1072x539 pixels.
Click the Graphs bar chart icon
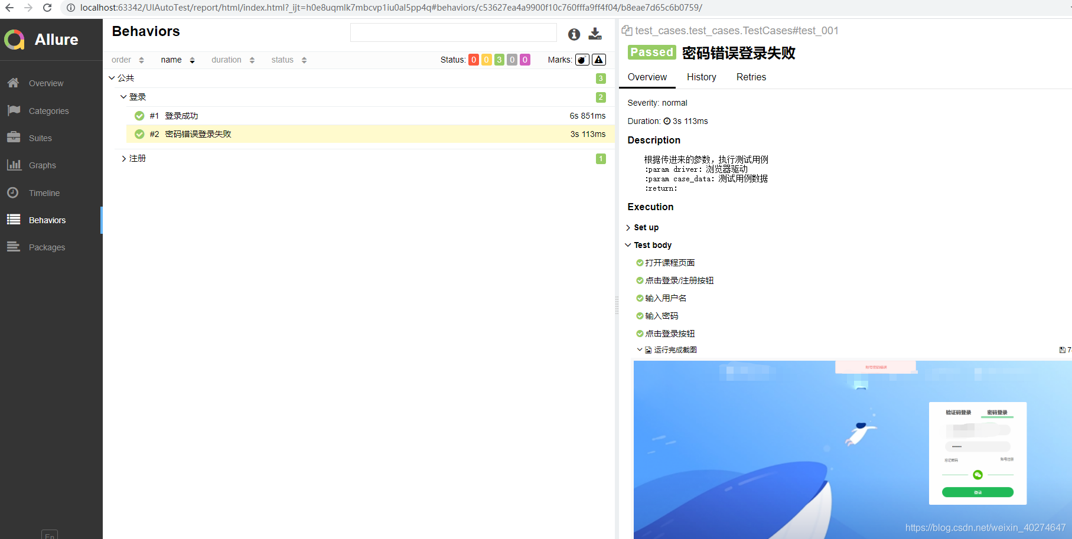(x=14, y=165)
